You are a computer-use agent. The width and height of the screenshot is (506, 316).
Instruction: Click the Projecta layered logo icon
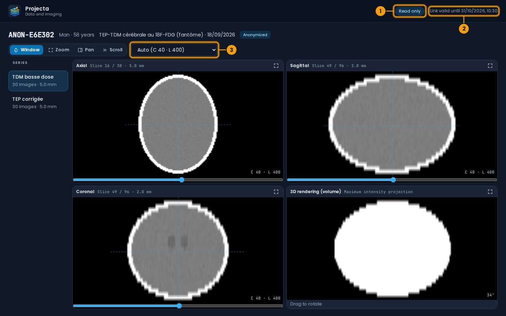[15, 11]
